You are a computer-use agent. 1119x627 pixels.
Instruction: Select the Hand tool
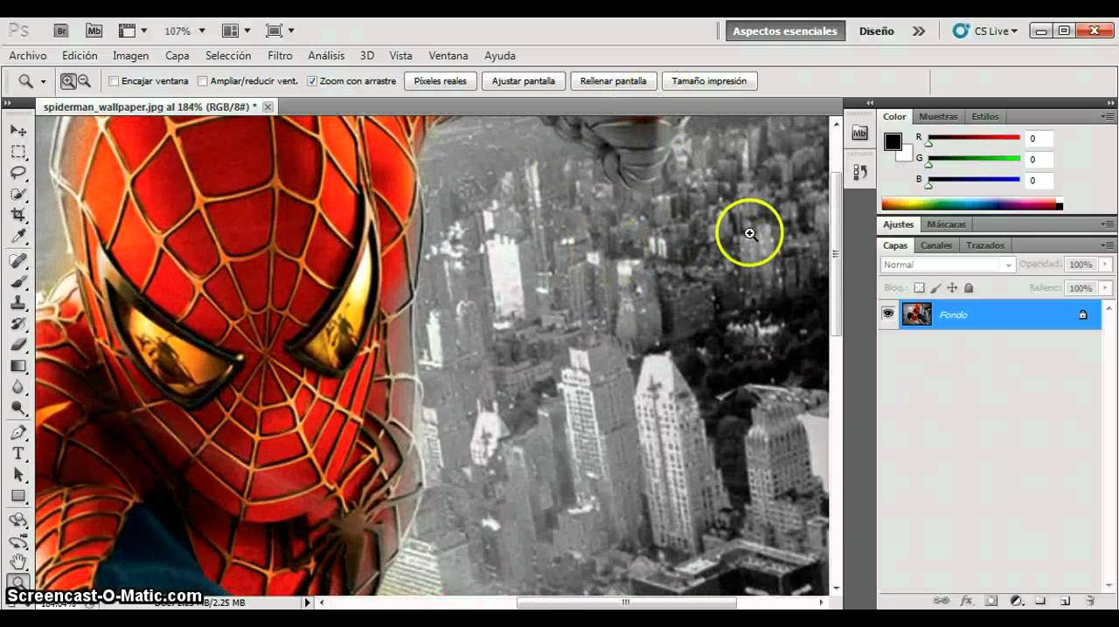[x=18, y=562]
